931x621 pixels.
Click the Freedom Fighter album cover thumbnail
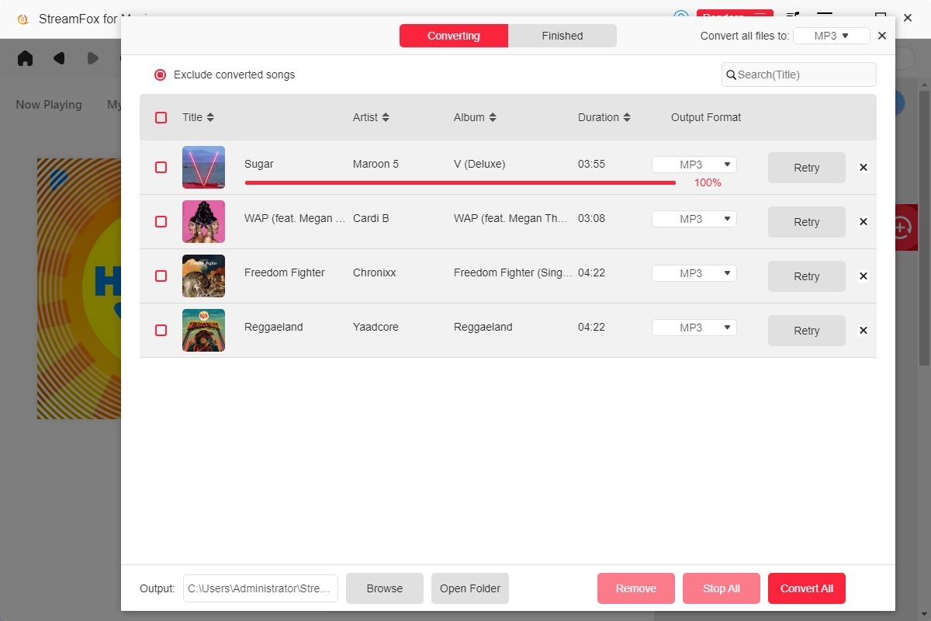[203, 276]
